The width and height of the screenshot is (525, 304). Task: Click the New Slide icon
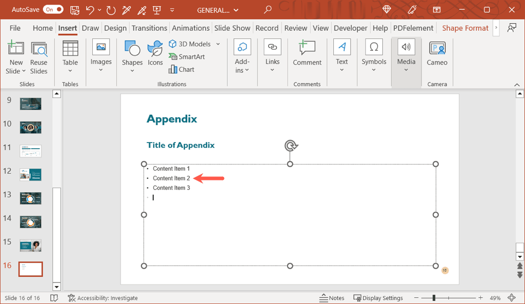click(16, 48)
